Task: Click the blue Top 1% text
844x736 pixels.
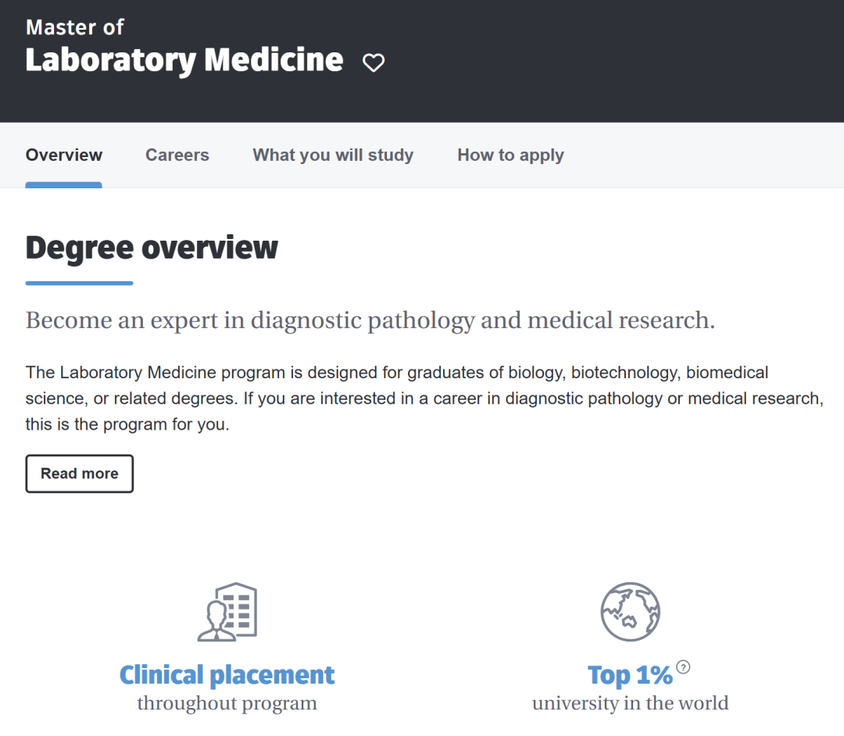Action: pos(630,675)
